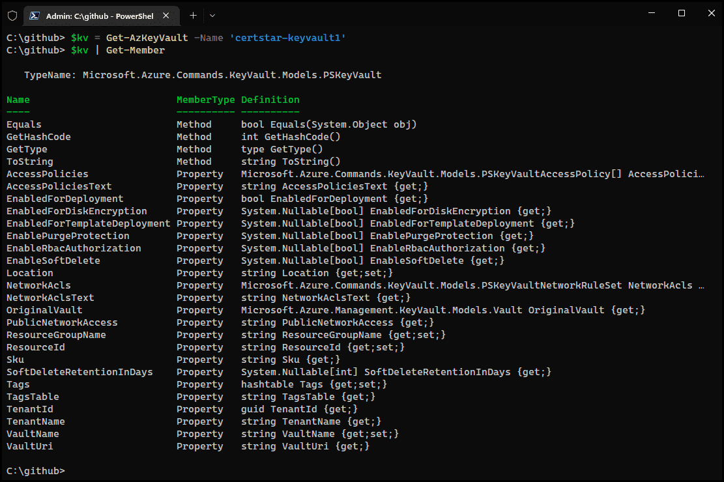Minimize the terminal window

point(652,13)
